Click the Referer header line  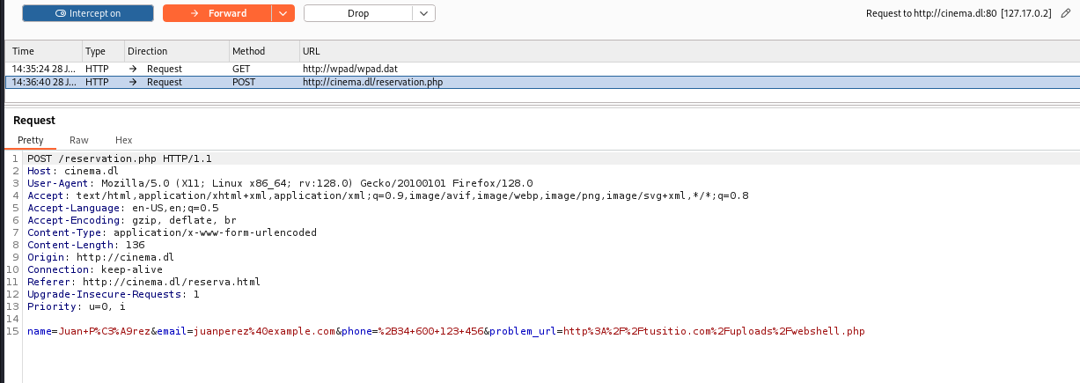143,282
